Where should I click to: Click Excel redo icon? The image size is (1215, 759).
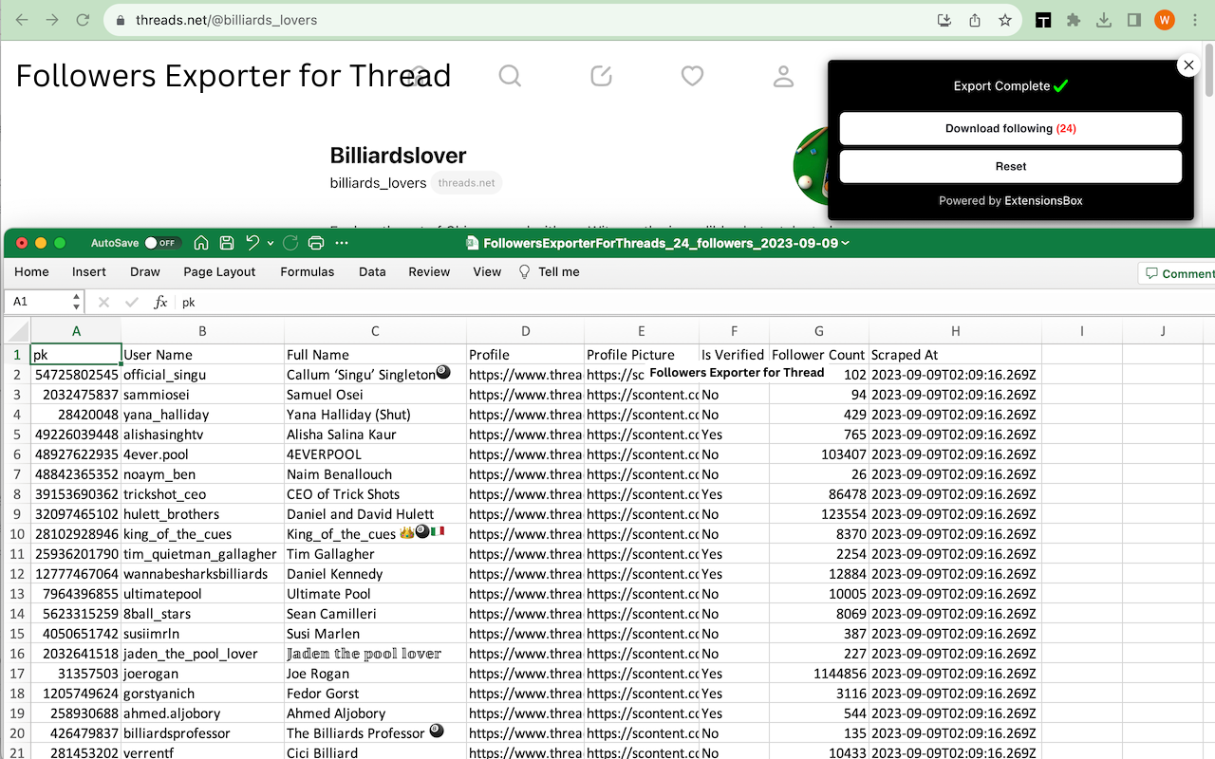290,243
